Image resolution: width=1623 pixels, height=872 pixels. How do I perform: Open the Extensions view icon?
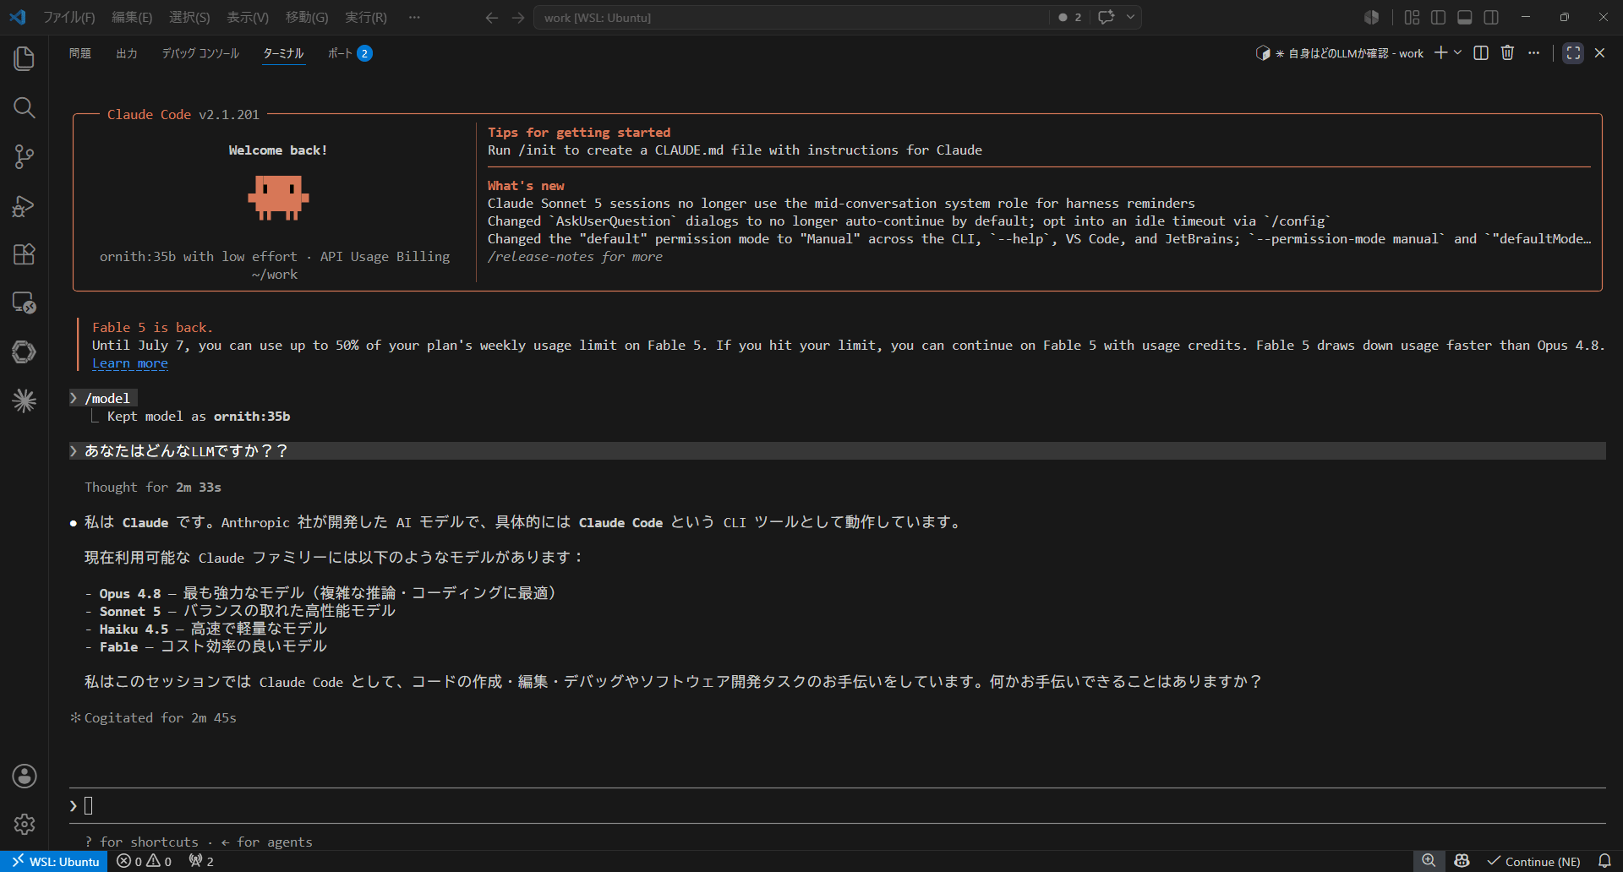pyautogui.click(x=25, y=254)
